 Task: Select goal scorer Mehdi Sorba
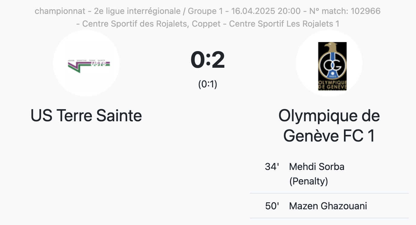tap(317, 167)
